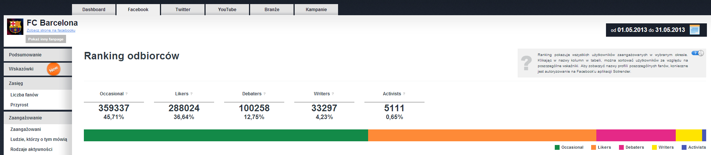The image size is (711, 155).
Task: Click the orange New badge on Wskazówki
Action: pyautogui.click(x=53, y=69)
